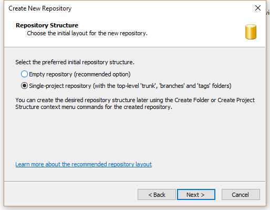Viewport: 270px width, 210px height.
Task: Click the empty gray wizard page area
Action: (x=135, y=135)
